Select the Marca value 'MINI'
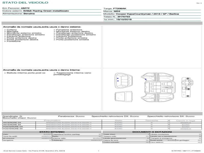The height and width of the screenshot is (153, 204). tap(117, 11)
